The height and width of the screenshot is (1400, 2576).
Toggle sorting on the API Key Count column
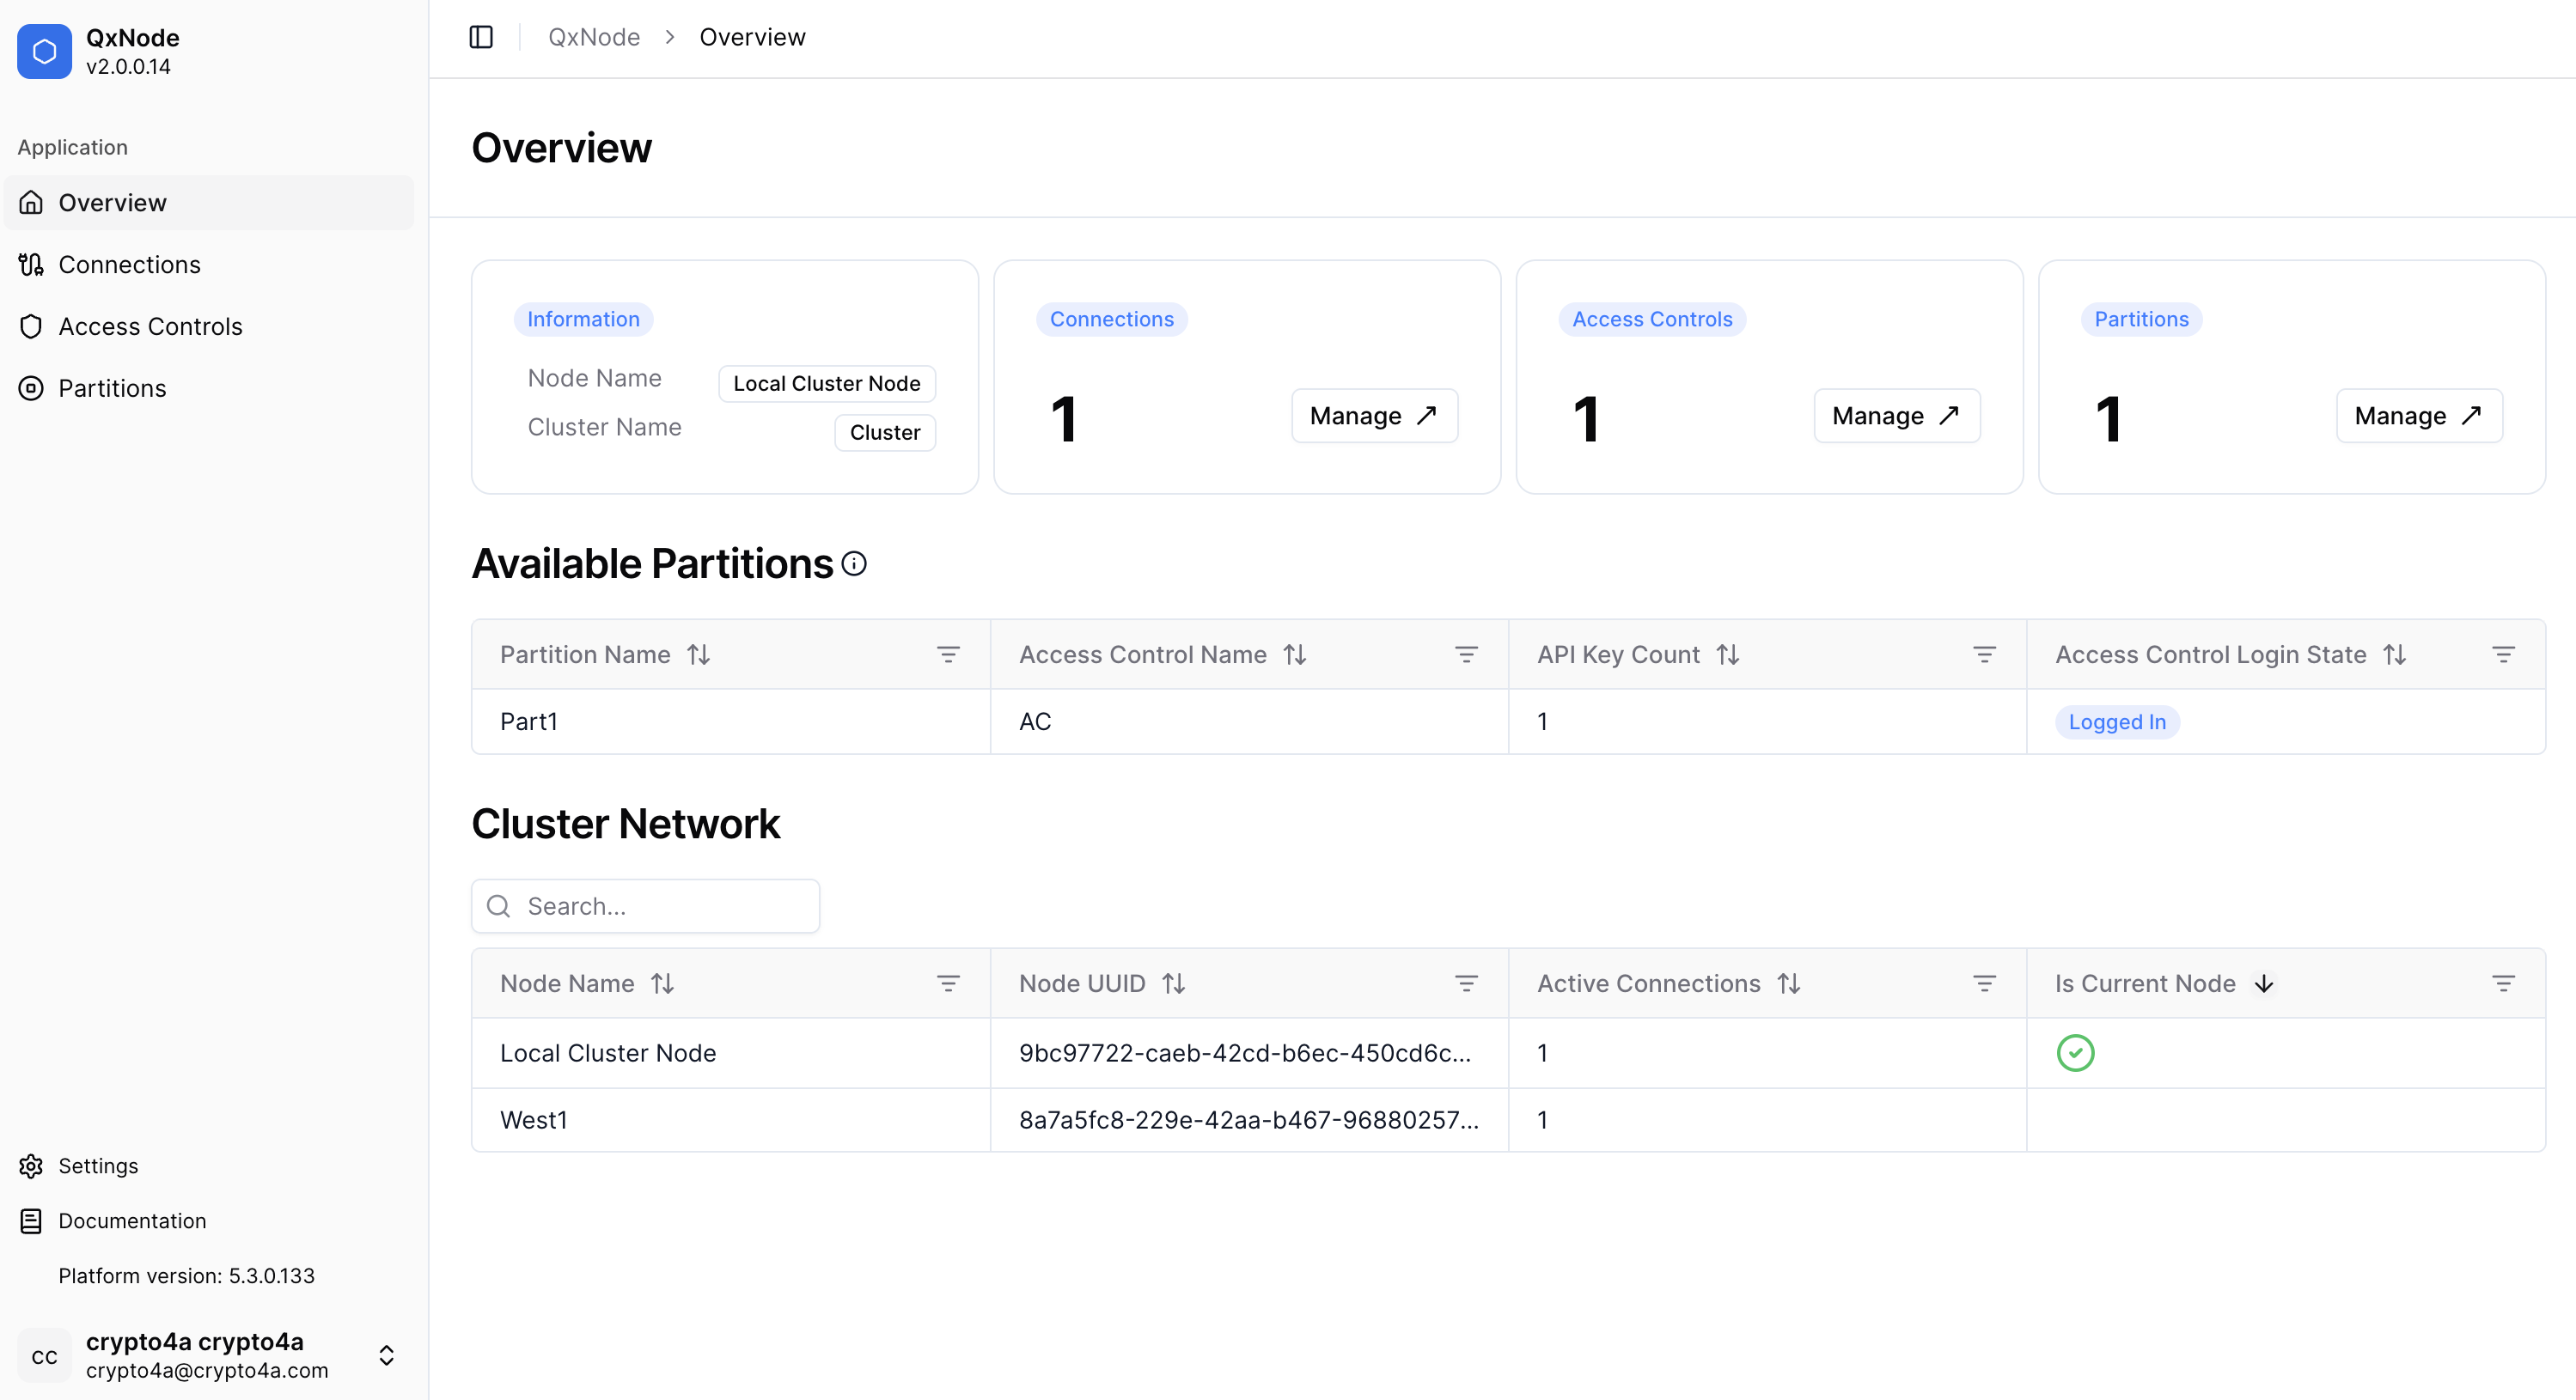pos(1729,654)
